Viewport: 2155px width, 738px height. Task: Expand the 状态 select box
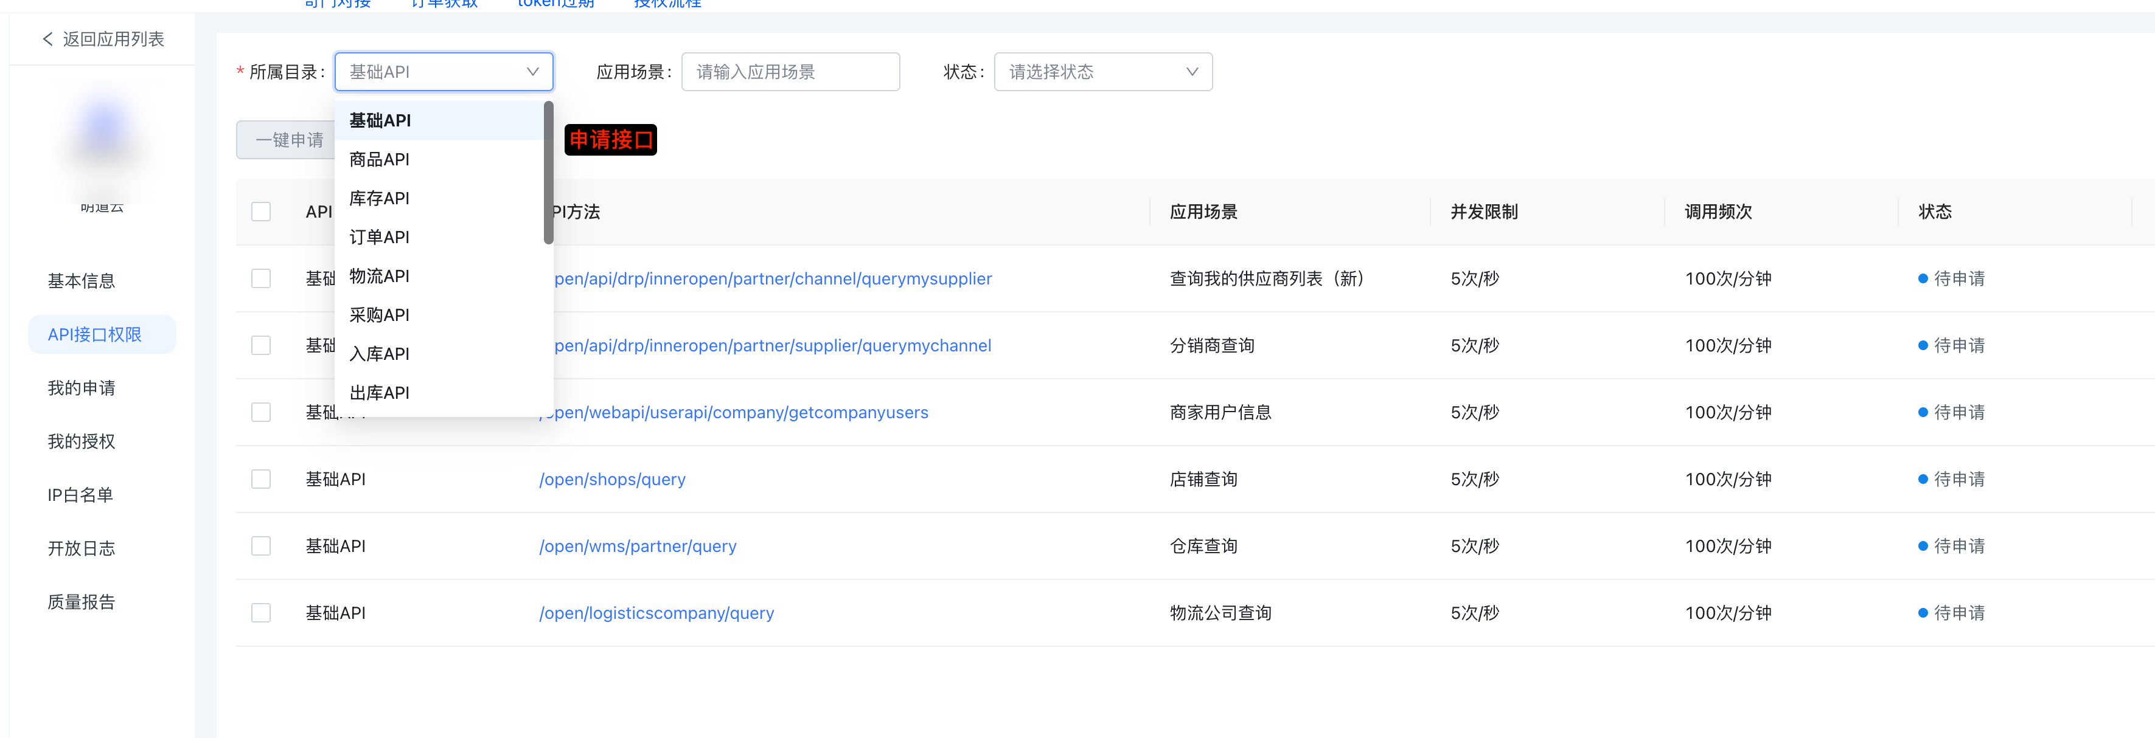(x=1102, y=72)
